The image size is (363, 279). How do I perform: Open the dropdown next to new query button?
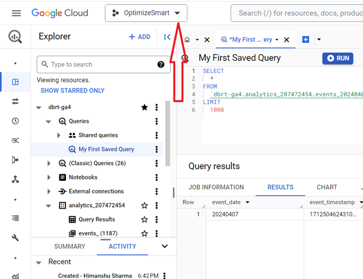pos(319,40)
